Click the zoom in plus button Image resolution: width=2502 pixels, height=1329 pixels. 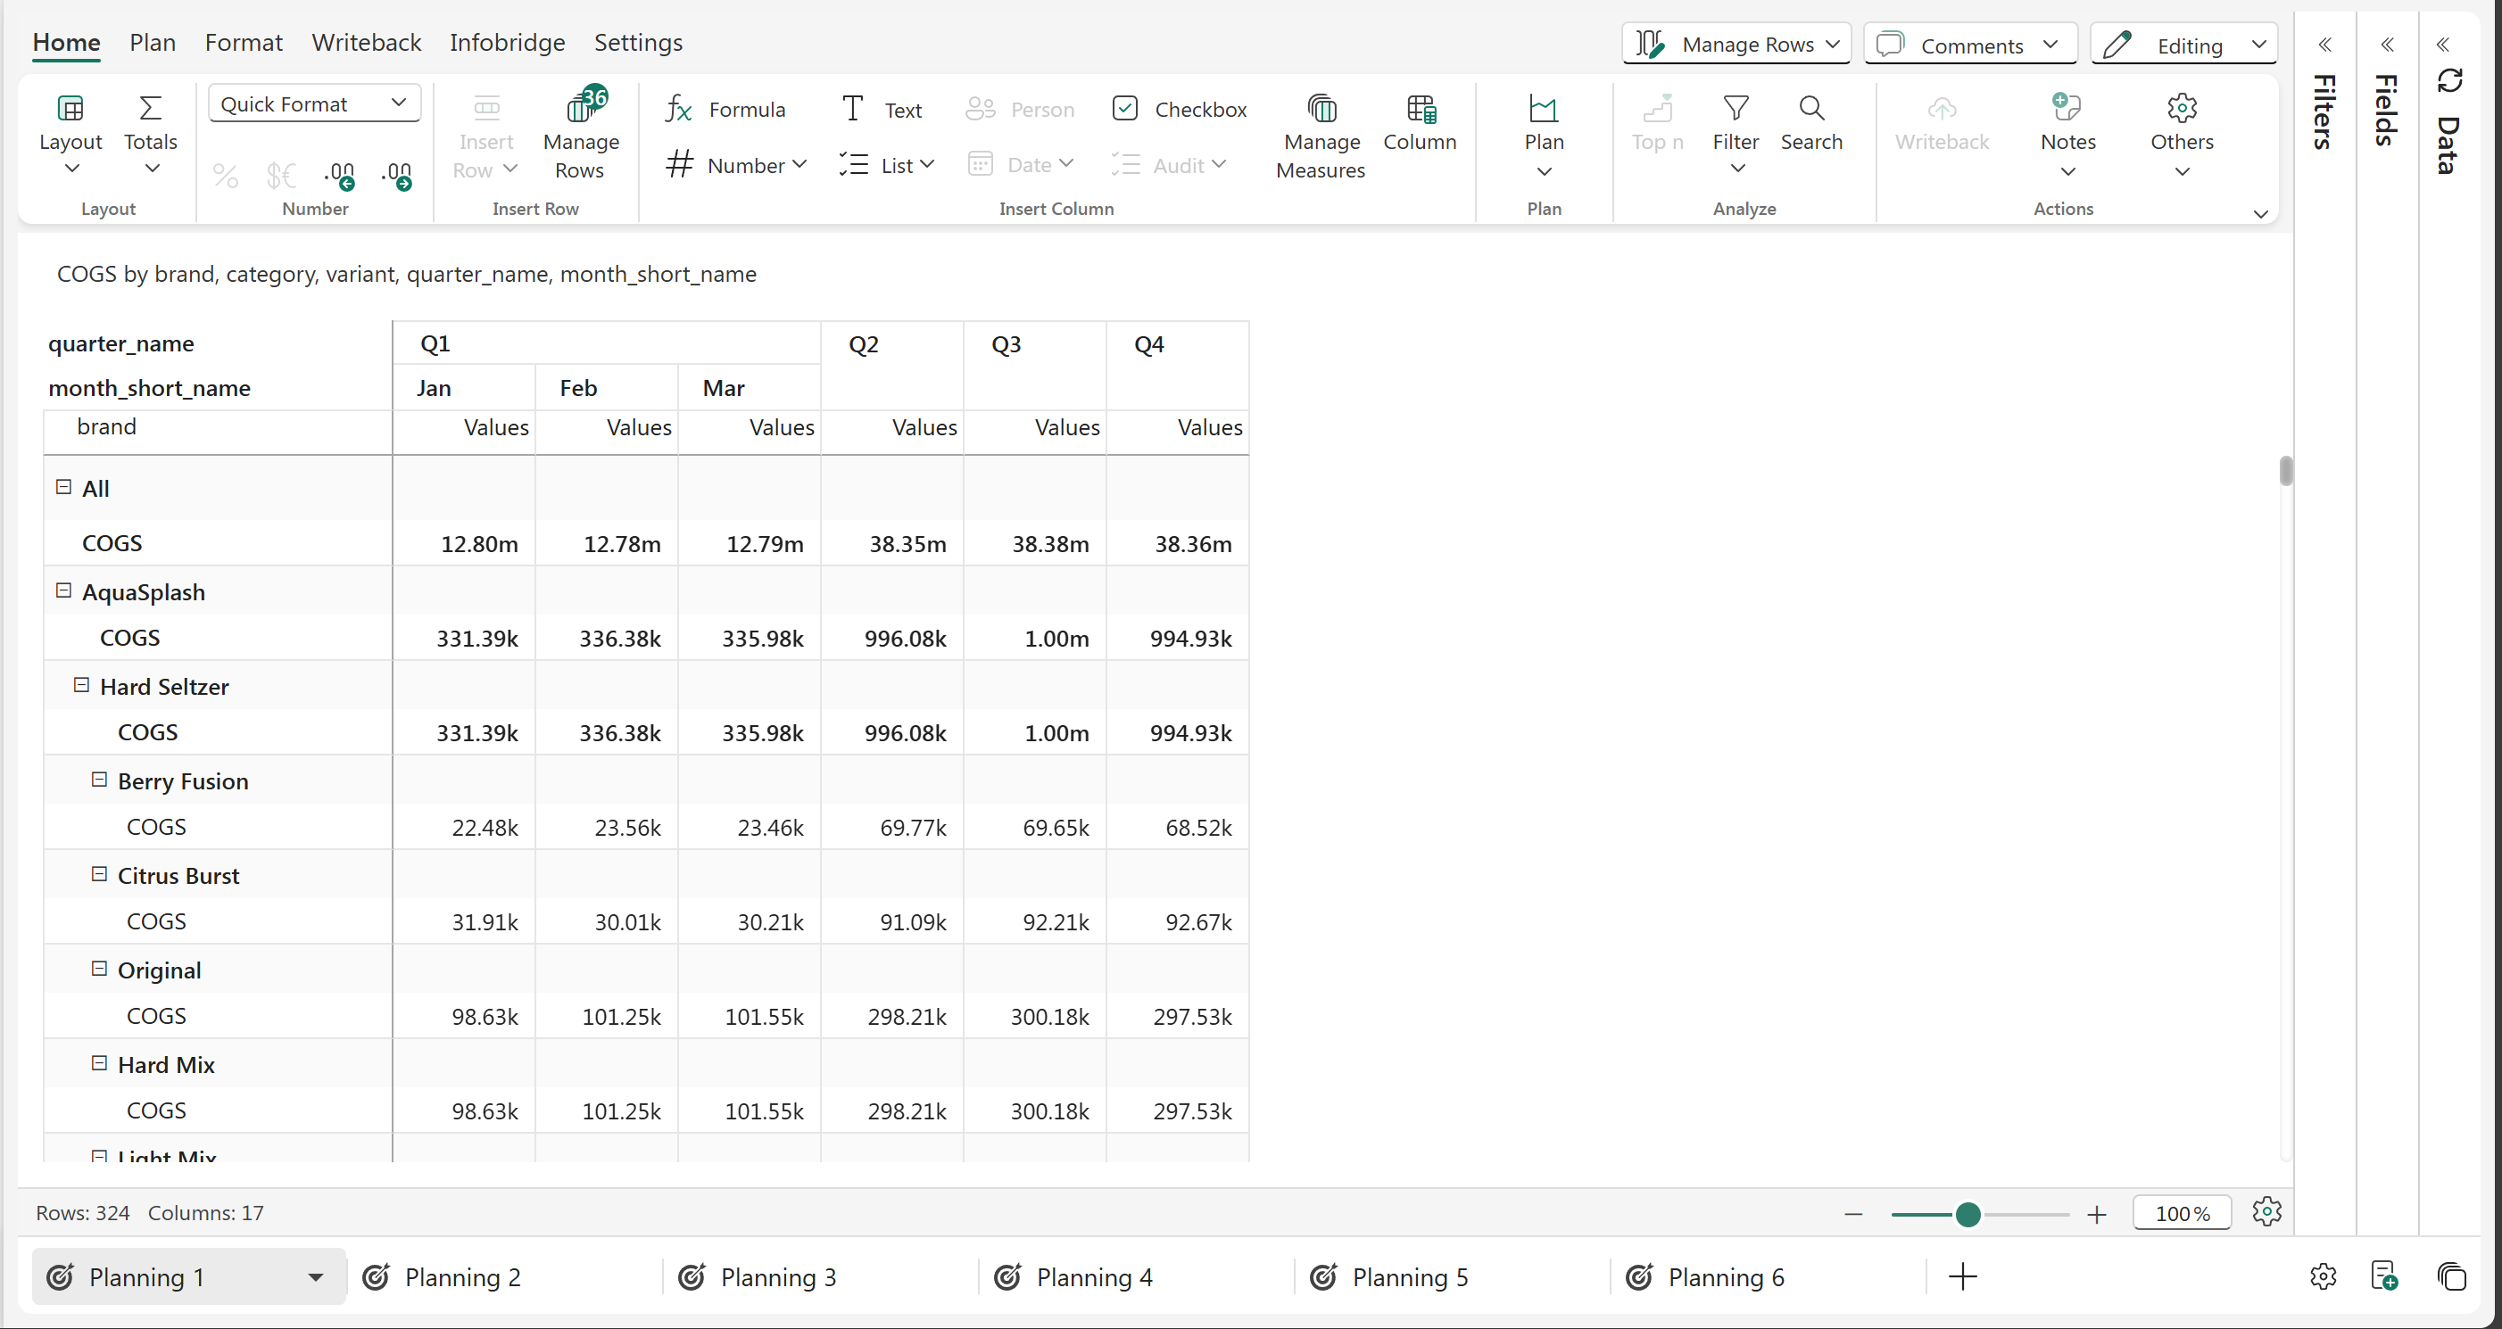click(x=2097, y=1213)
